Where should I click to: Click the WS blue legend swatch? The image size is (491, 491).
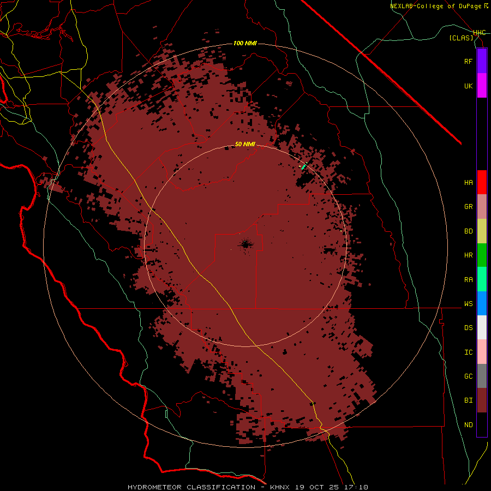482,303
